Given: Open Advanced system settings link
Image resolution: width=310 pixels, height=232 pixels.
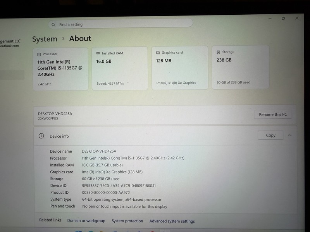Looking at the screenshot, I should [172, 221].
